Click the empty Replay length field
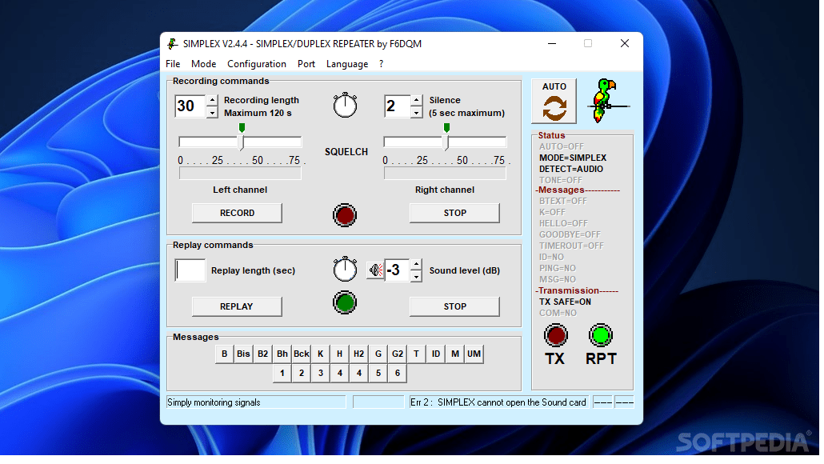Image resolution: width=824 pixels, height=464 pixels. [x=190, y=270]
